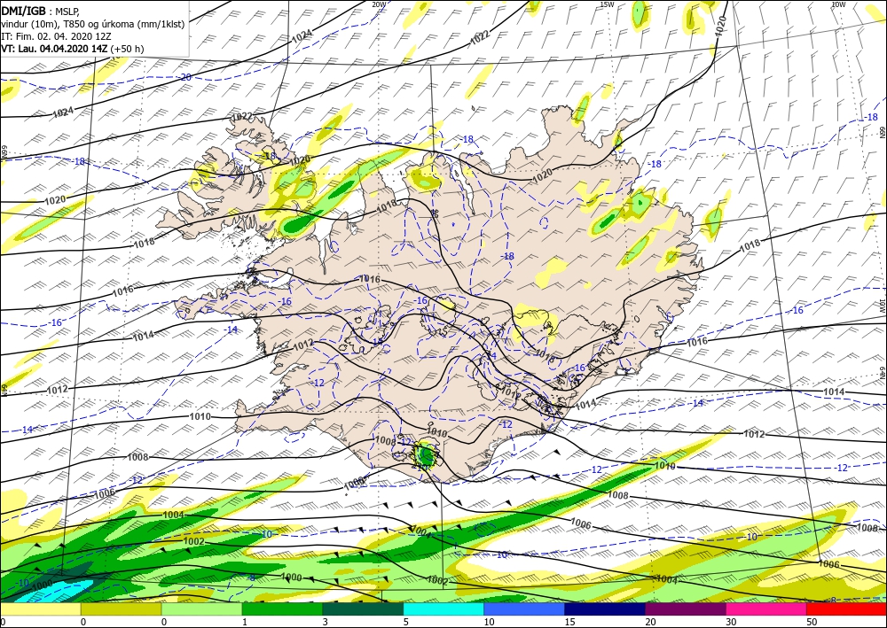
Task: Click legend scale value "15"
Action: click(x=569, y=622)
